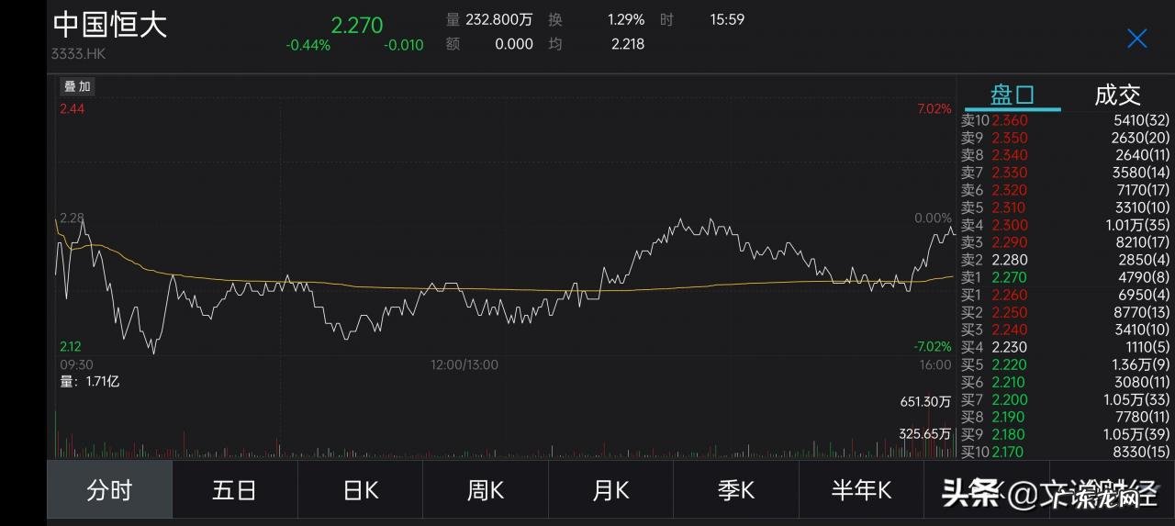Image resolution: width=1175 pixels, height=526 pixels.
Task: Tap the 叠加 overlay button
Action: [x=77, y=86]
